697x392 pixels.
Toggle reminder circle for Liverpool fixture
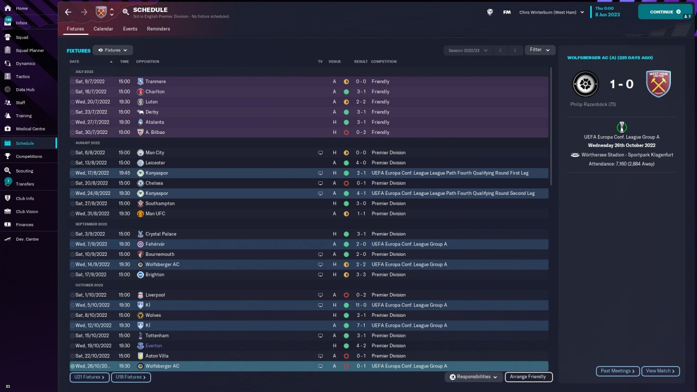pyautogui.click(x=72, y=295)
